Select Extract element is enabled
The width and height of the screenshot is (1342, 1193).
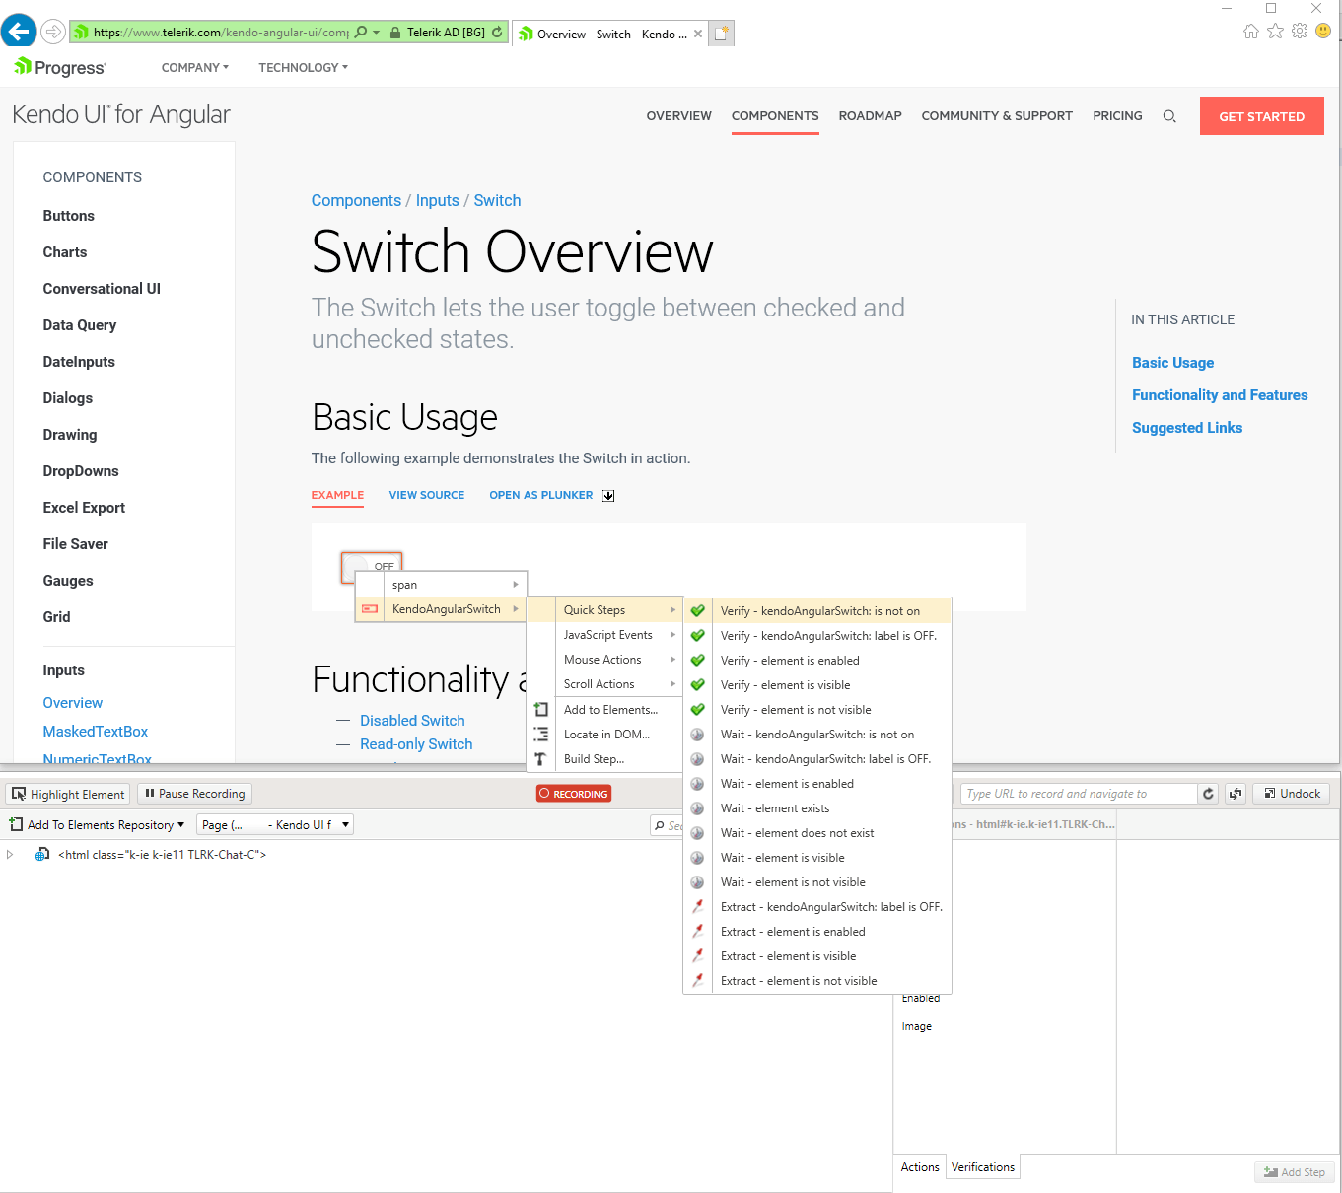click(x=819, y=932)
